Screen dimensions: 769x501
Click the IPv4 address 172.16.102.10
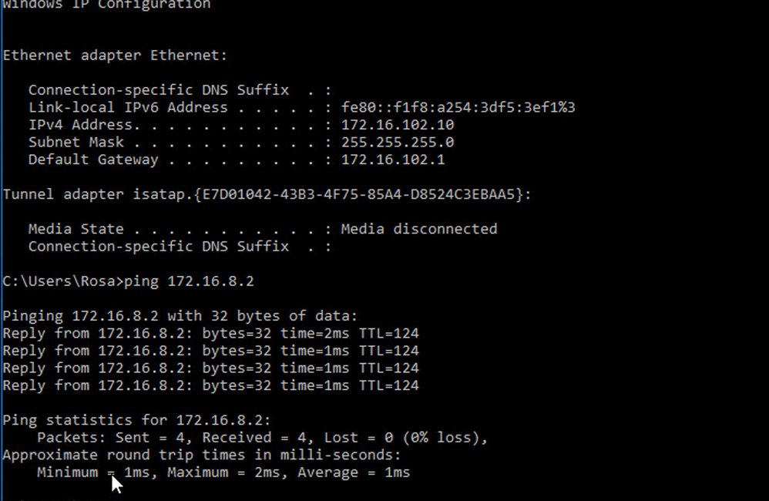click(398, 125)
